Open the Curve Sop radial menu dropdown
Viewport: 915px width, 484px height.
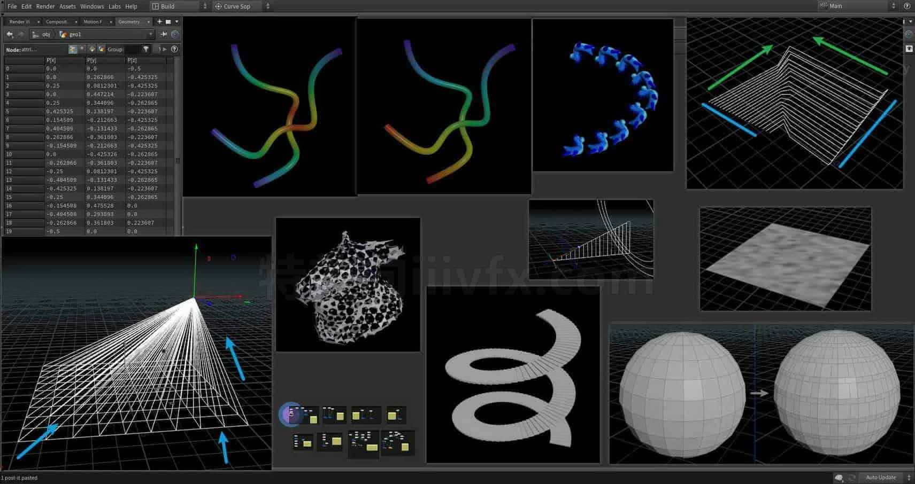[x=242, y=6]
